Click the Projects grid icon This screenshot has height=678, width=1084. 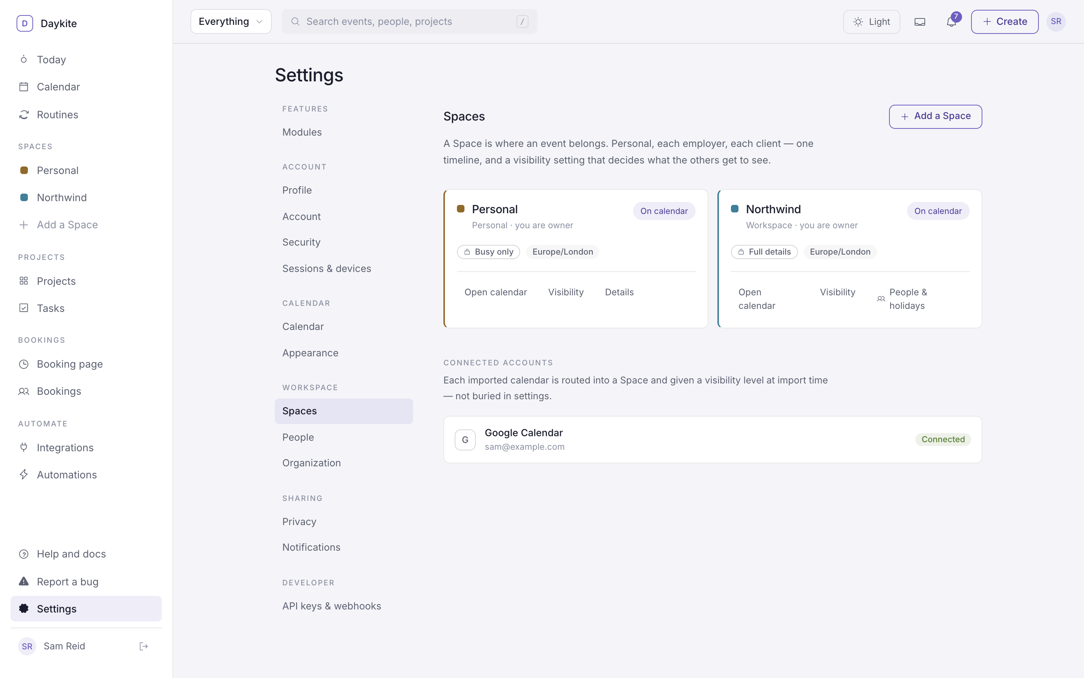pyautogui.click(x=24, y=281)
